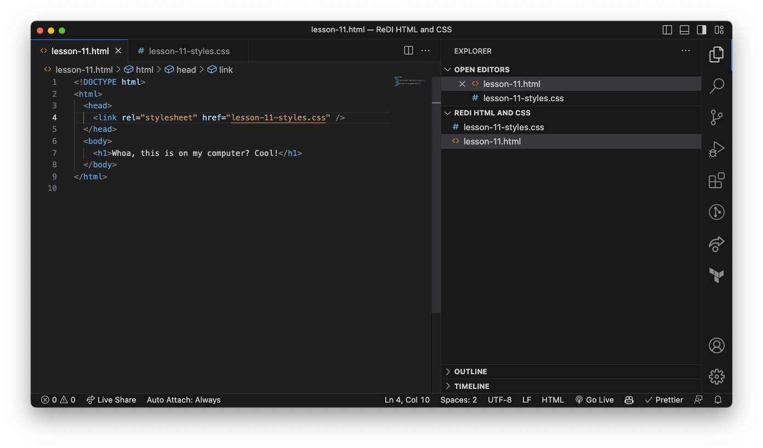
Task: Open Explorer views and more actions ellipsis
Action: [686, 50]
